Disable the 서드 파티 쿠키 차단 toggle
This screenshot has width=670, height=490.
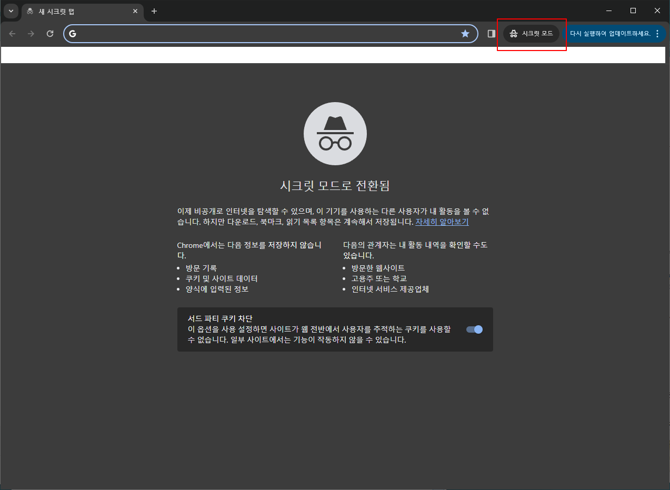click(x=473, y=329)
